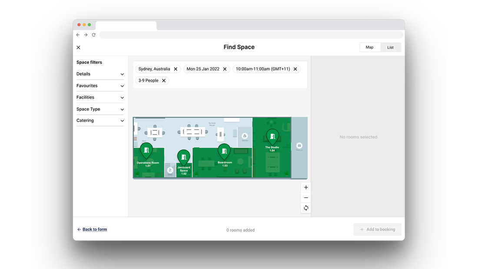Viewport: 478px width, 269px height.
Task: Click the Stairs icon on the floor map
Action: coord(170,170)
